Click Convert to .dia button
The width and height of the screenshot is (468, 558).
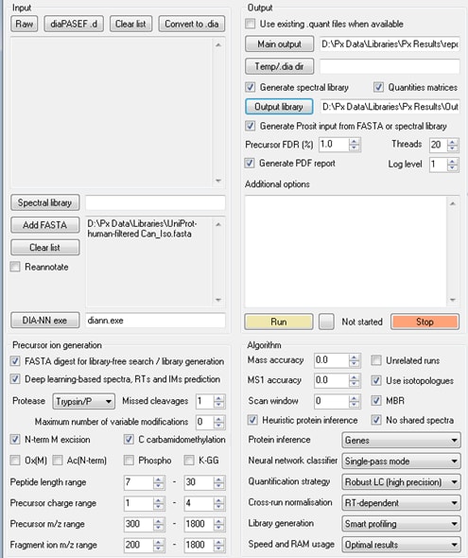[x=192, y=24]
